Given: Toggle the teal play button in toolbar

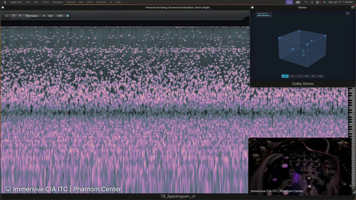Looking at the screenshot, I should 68,16.
